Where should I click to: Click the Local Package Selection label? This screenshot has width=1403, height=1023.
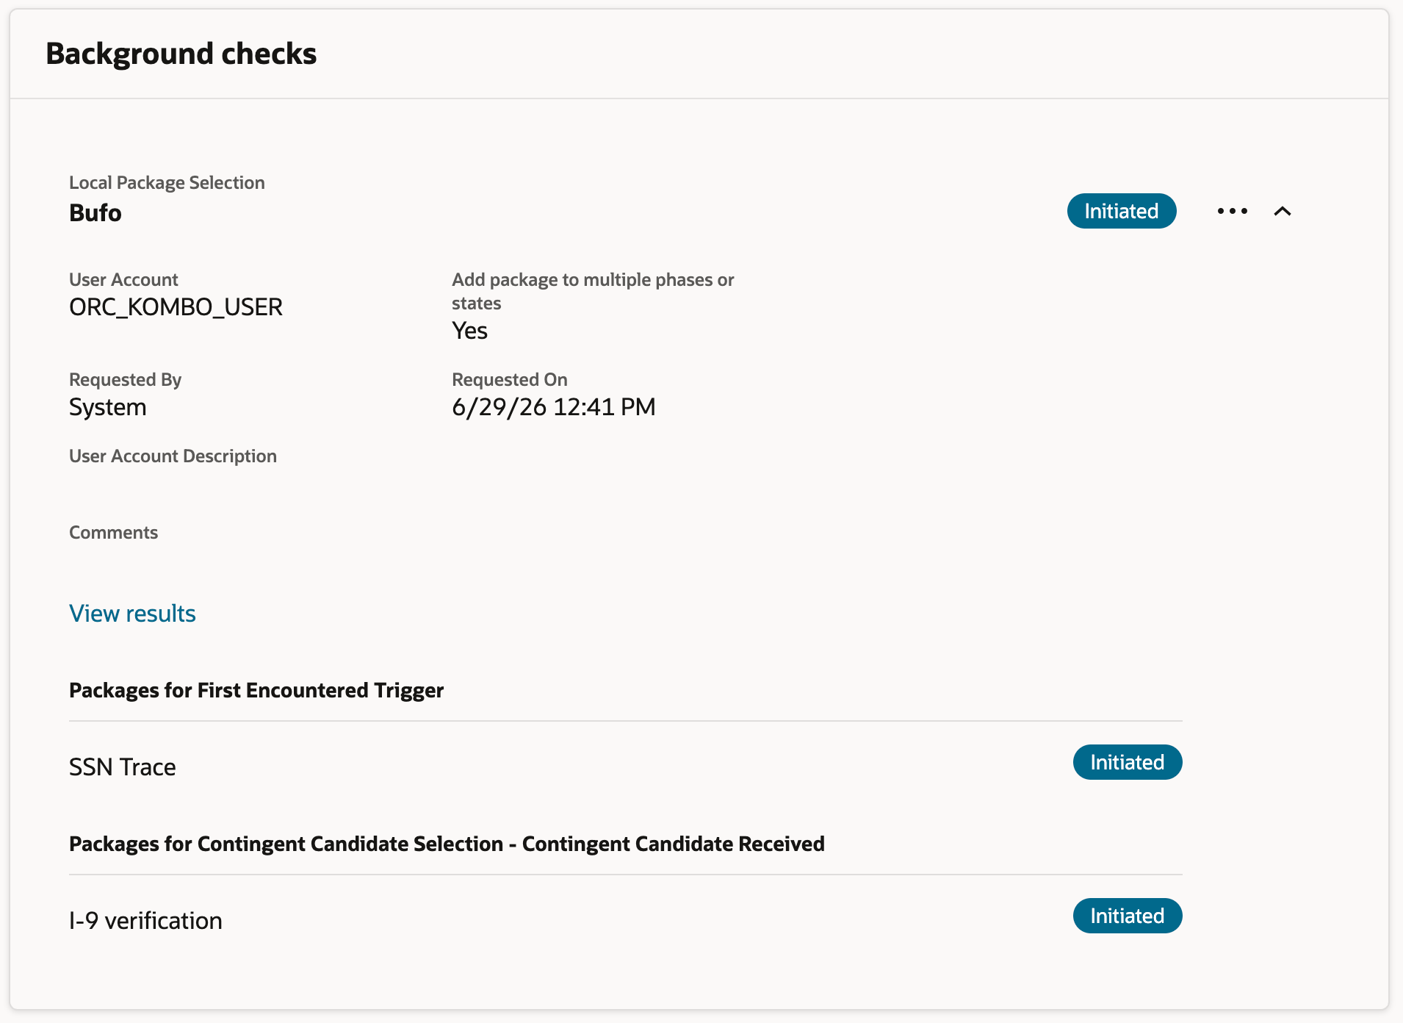click(x=167, y=182)
